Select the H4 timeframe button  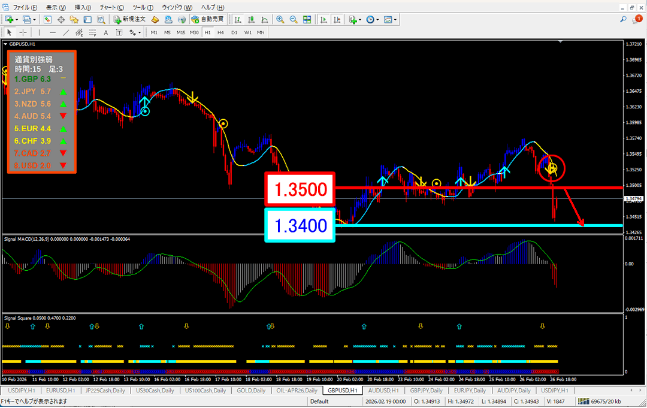coord(220,32)
